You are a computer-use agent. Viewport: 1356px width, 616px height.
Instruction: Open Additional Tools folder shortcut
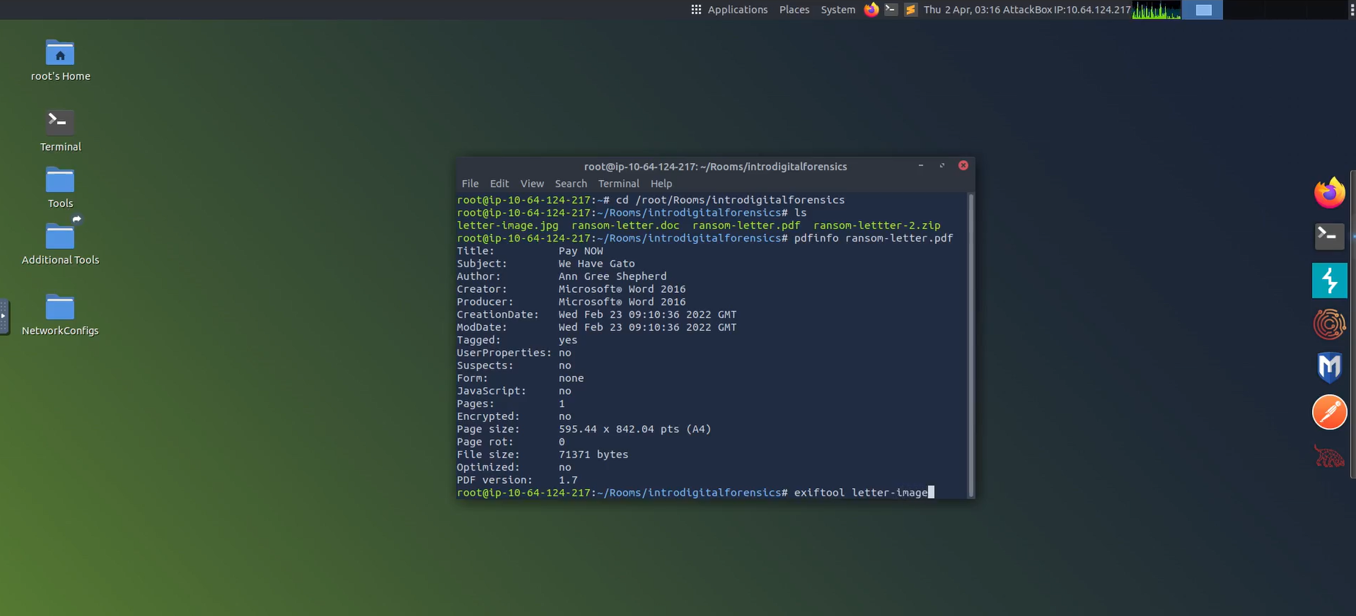60,236
